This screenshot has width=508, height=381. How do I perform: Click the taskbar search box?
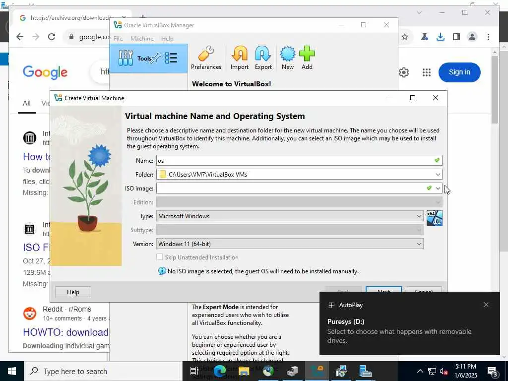pos(103,371)
